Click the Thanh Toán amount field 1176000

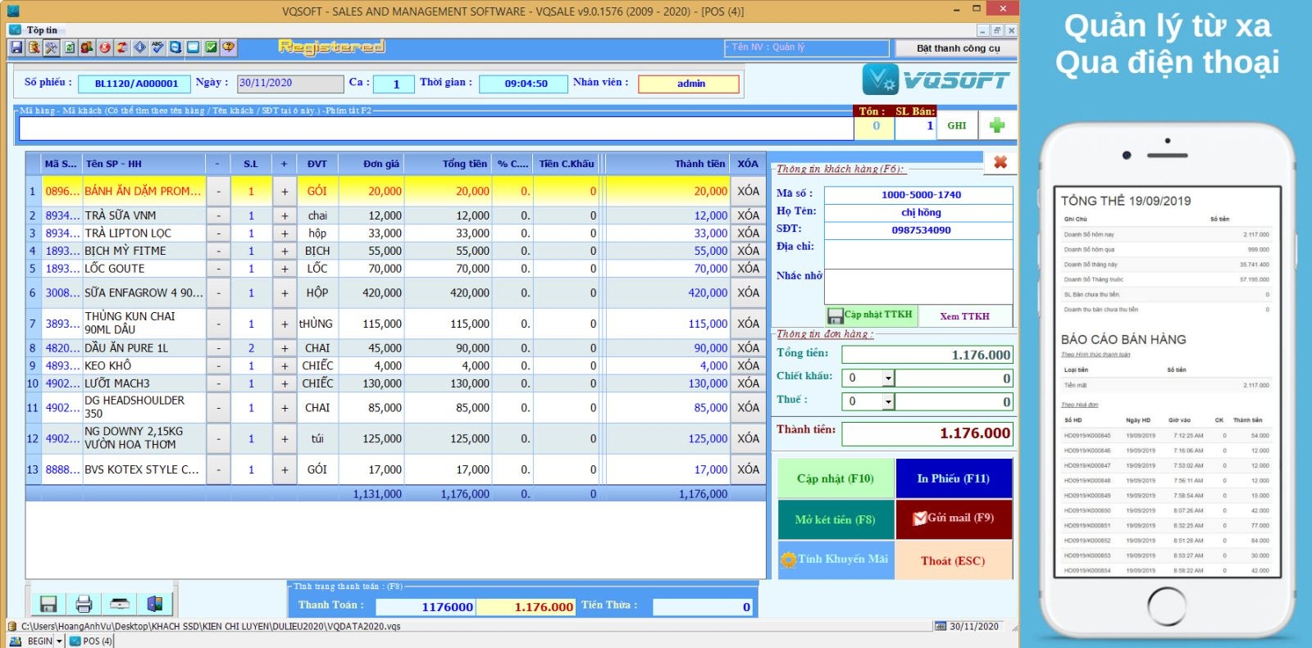pyautogui.click(x=426, y=607)
